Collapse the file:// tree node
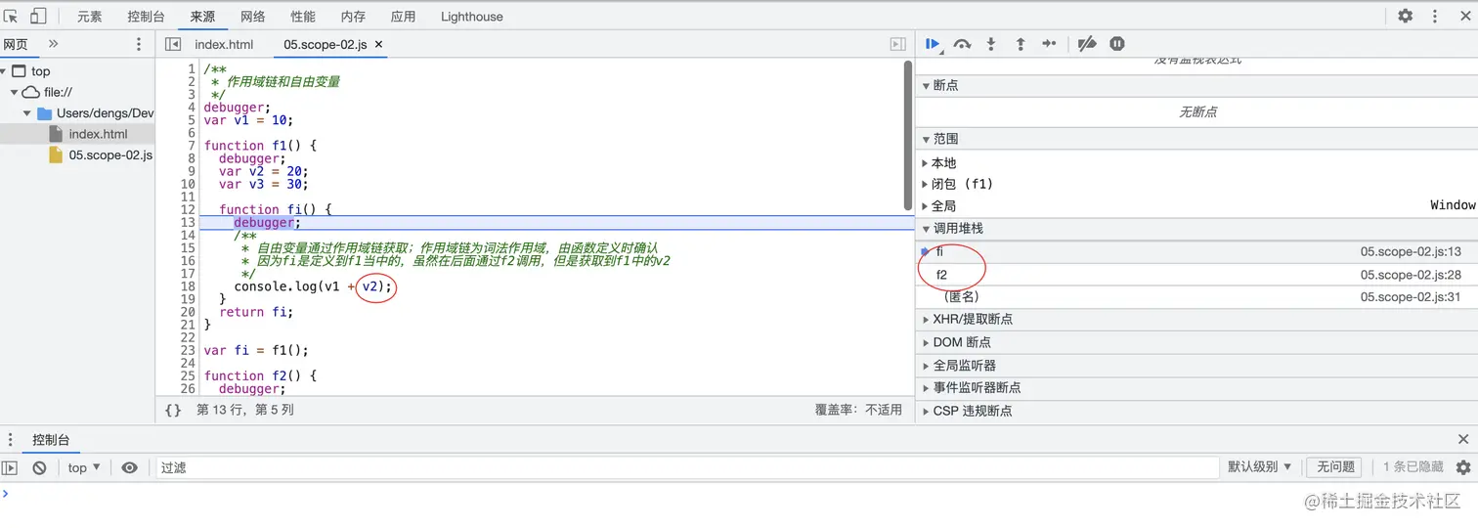 click(16, 92)
